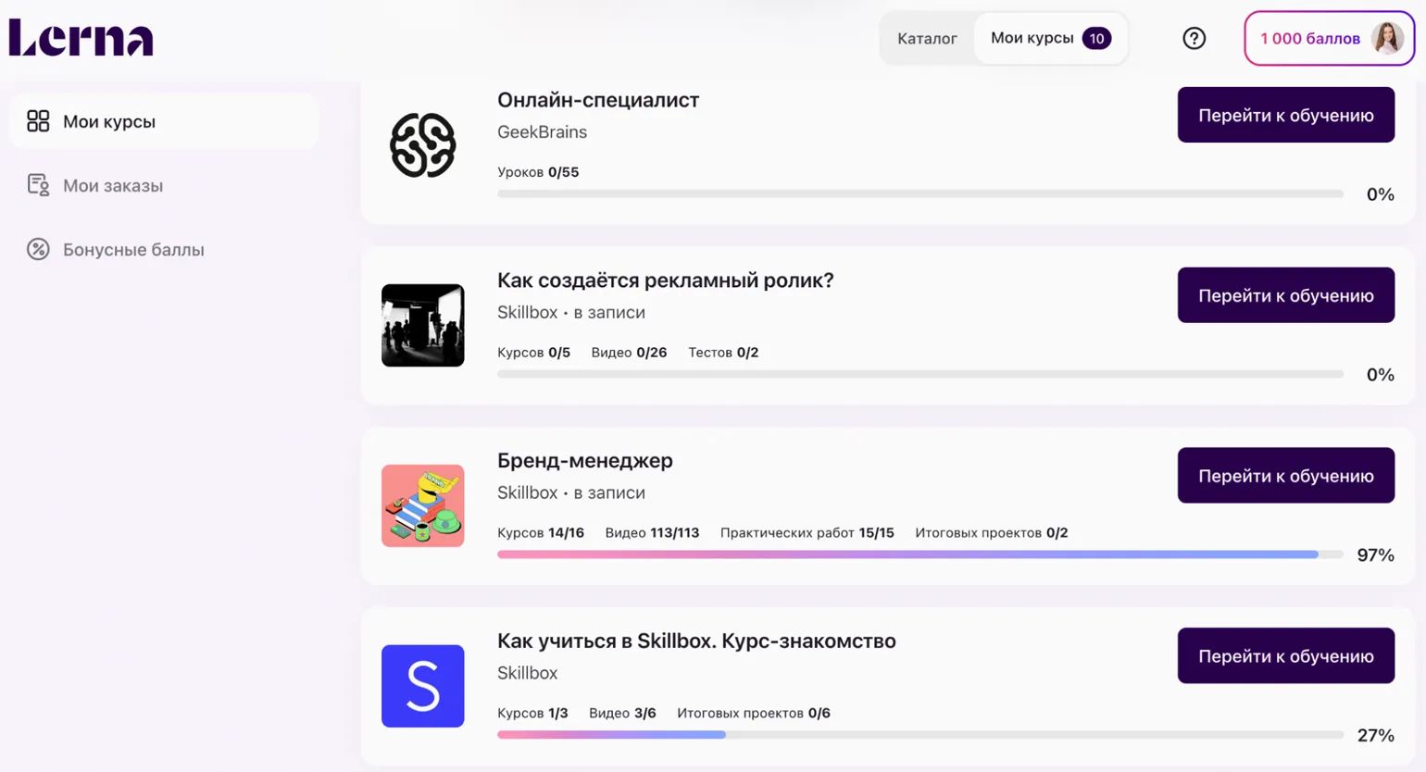
Task: Click Перейти к обучению for Курс-знакомство
Action: [1285, 656]
